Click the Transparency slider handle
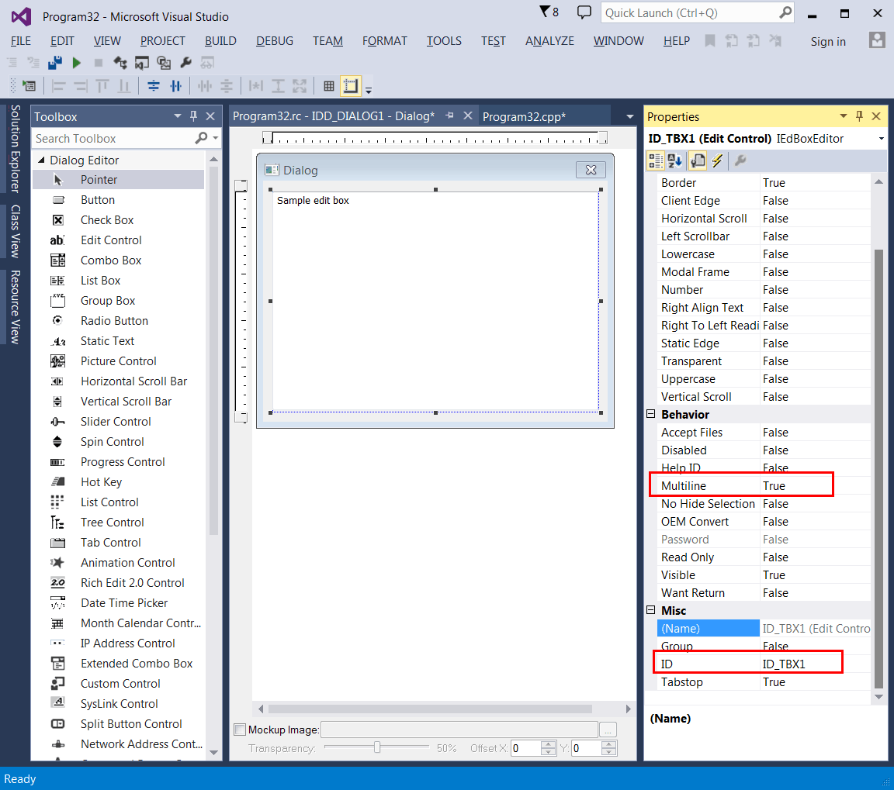The width and height of the screenshot is (894, 790). tap(377, 747)
